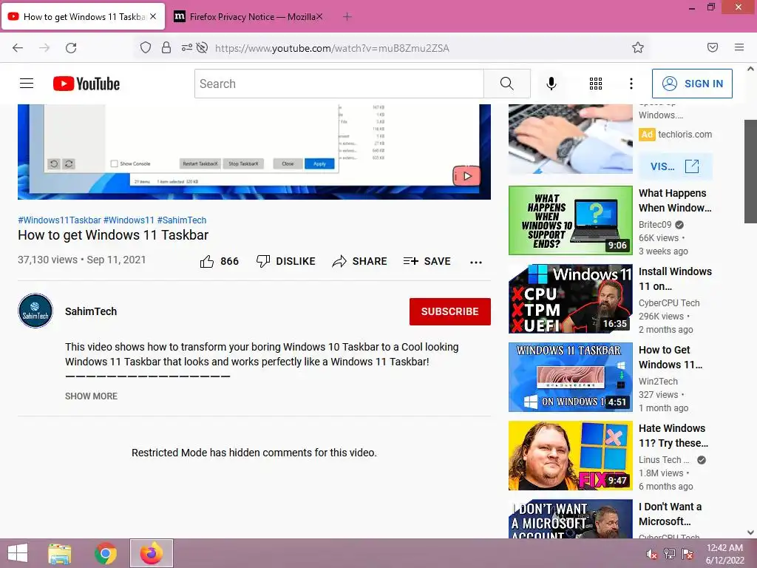The image size is (757, 568).
Task: Click the techloris.com ad keyboard thumbnail
Action: pos(570,139)
